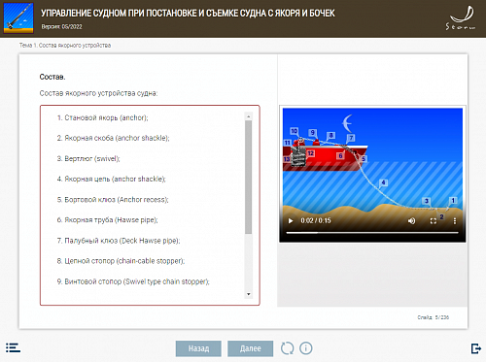The width and height of the screenshot is (486, 362).
Task: Select the text 'Якорная труба (Hawse pipe)'
Action: tap(111, 220)
